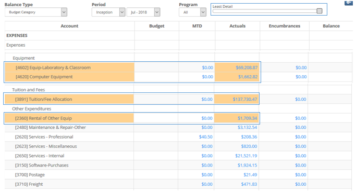The image size is (356, 192).
Task: Open actuals amount $1,662.82
Action: [x=248, y=77]
